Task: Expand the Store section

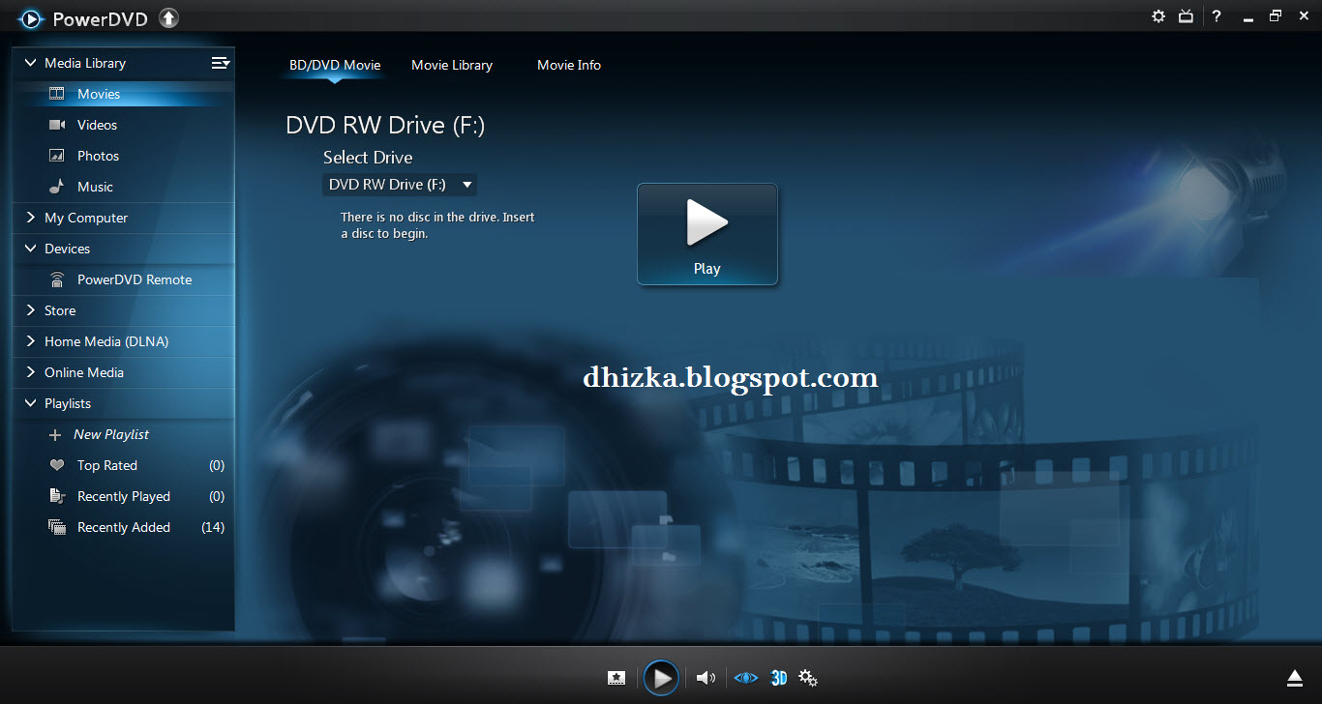Action: 30,310
